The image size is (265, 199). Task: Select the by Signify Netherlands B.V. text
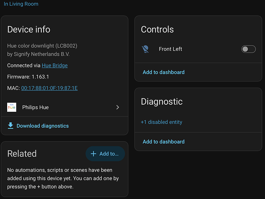point(39,54)
